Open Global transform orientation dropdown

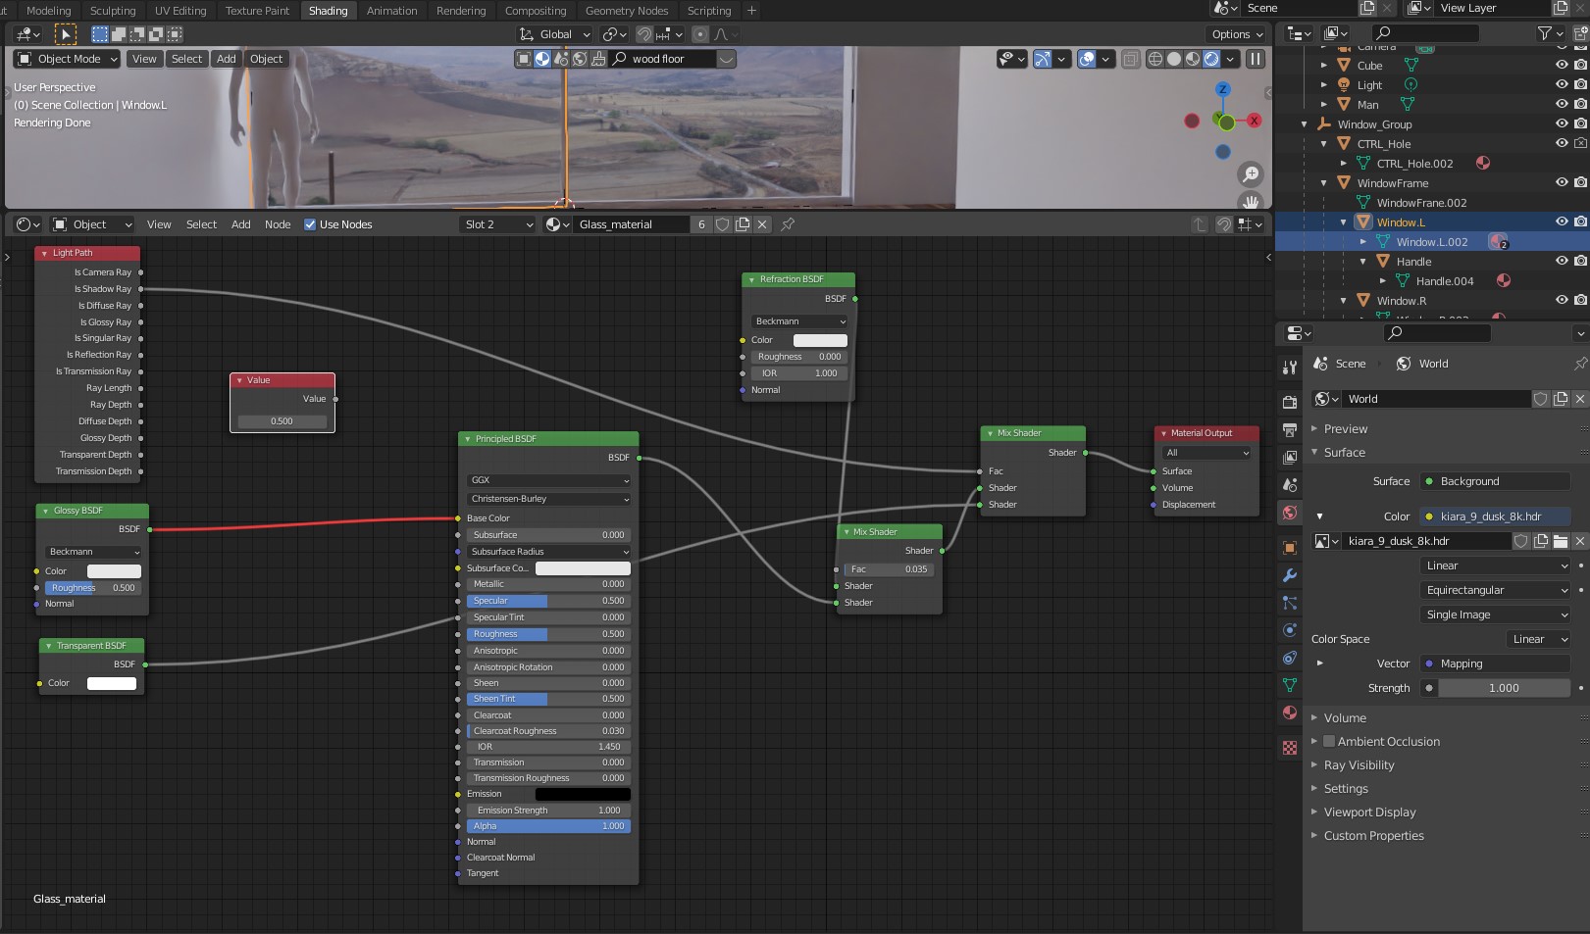(x=555, y=34)
